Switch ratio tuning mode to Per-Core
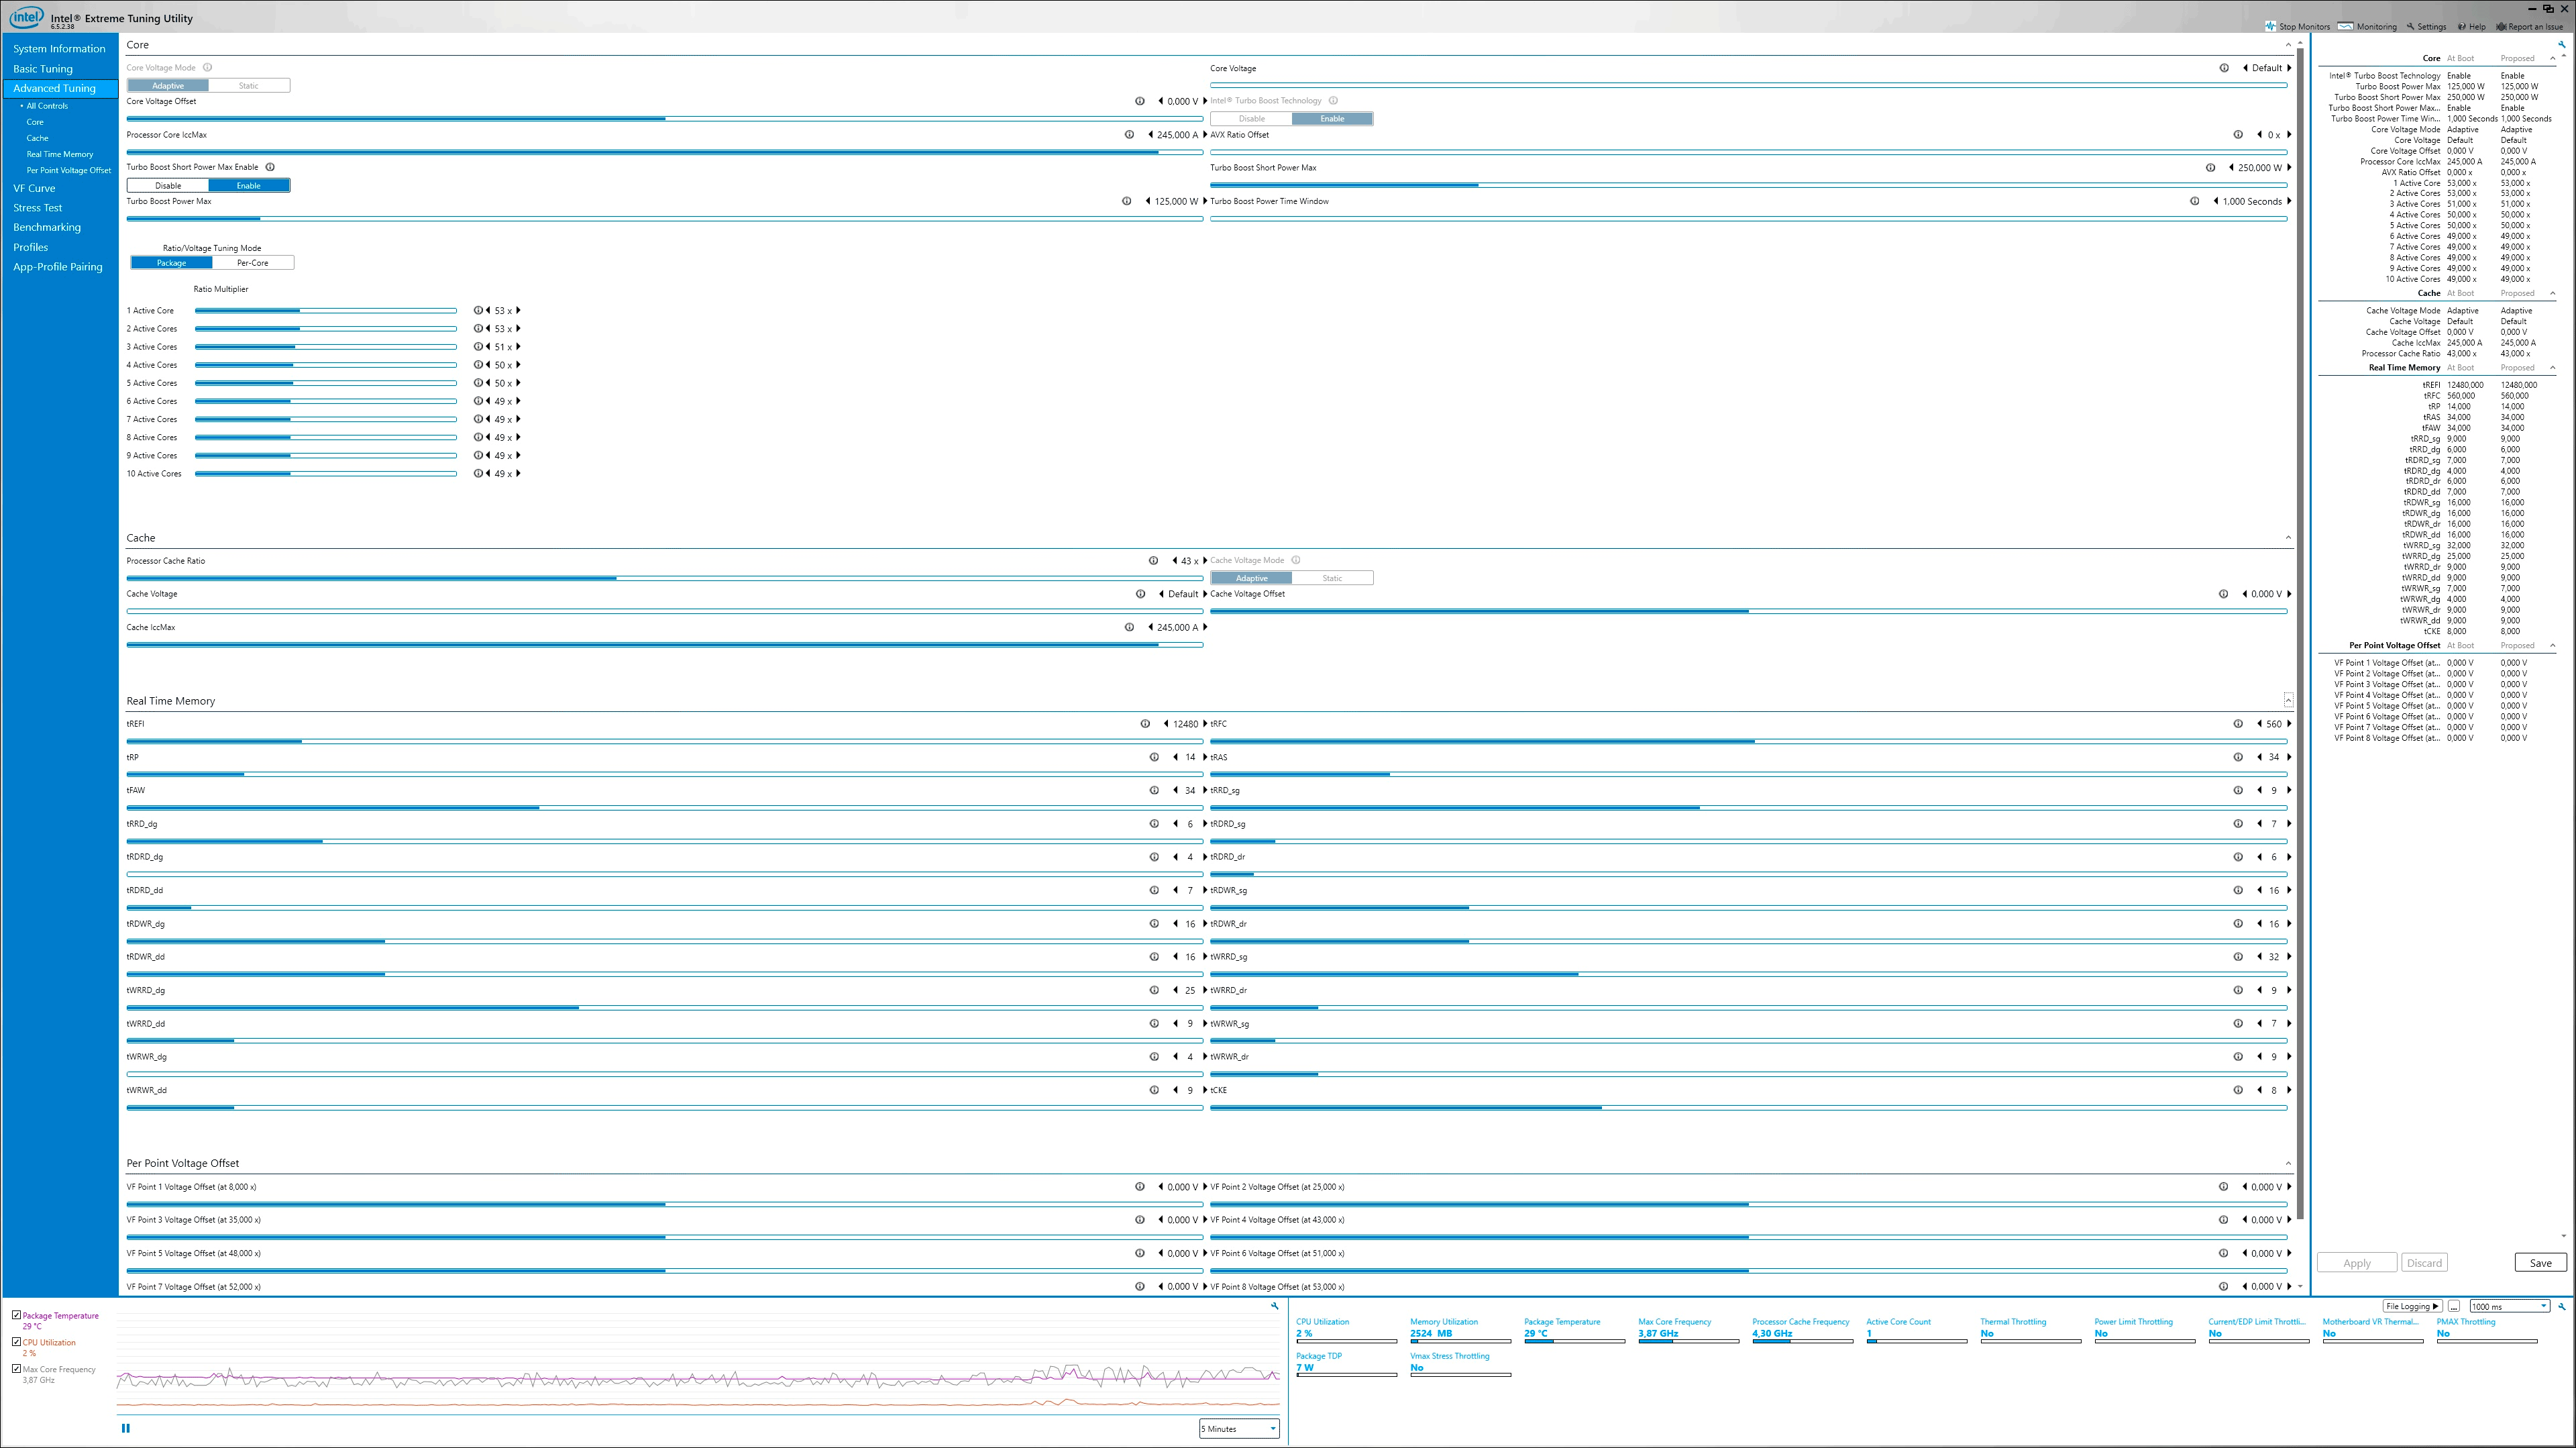Image resolution: width=2576 pixels, height=1448 pixels. tap(253, 263)
